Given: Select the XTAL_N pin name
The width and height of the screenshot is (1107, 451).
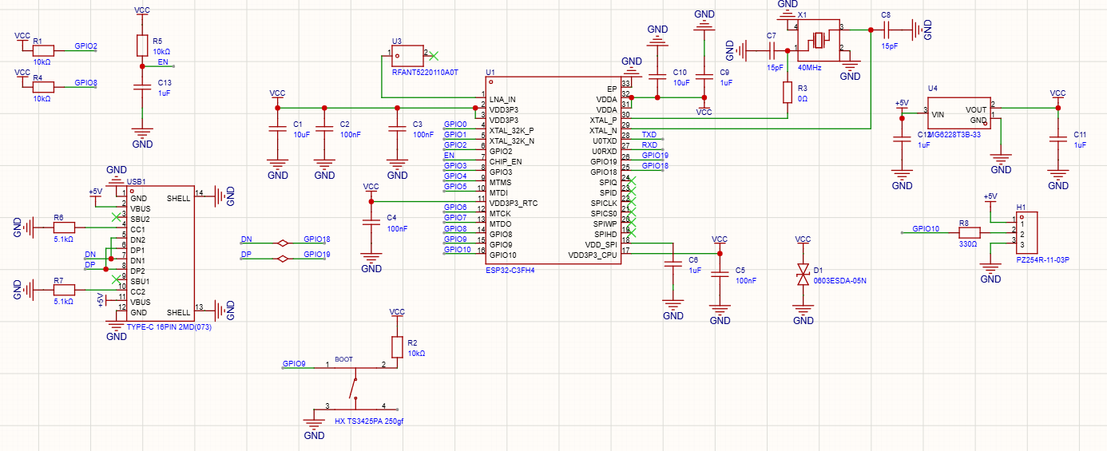Looking at the screenshot, I should (603, 130).
